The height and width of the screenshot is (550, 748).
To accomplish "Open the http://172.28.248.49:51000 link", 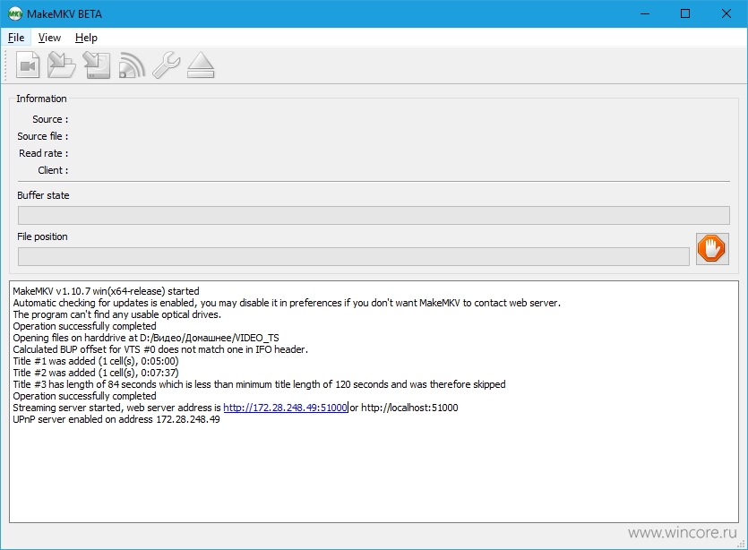I will tap(285, 408).
